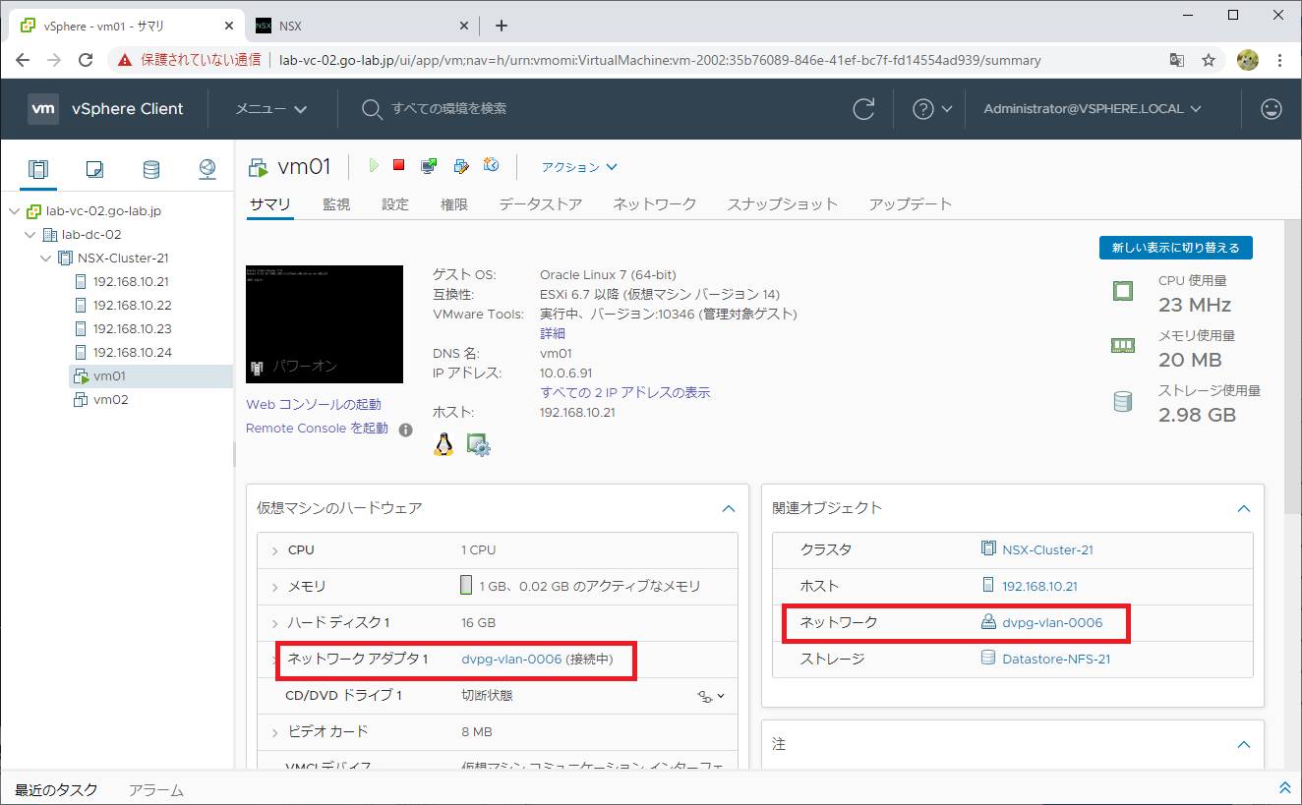Open the Administrator@VSPHERE.LOCAL user dropdown
The image size is (1302, 805).
pyautogui.click(x=1093, y=109)
